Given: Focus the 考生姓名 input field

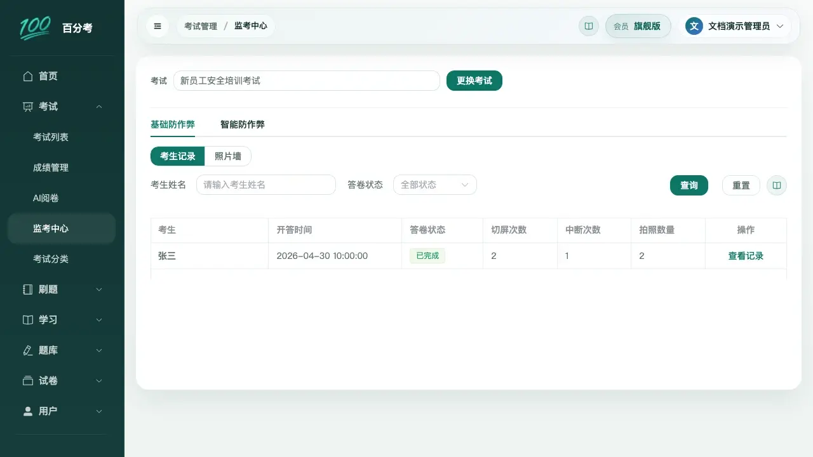Looking at the screenshot, I should (x=266, y=185).
